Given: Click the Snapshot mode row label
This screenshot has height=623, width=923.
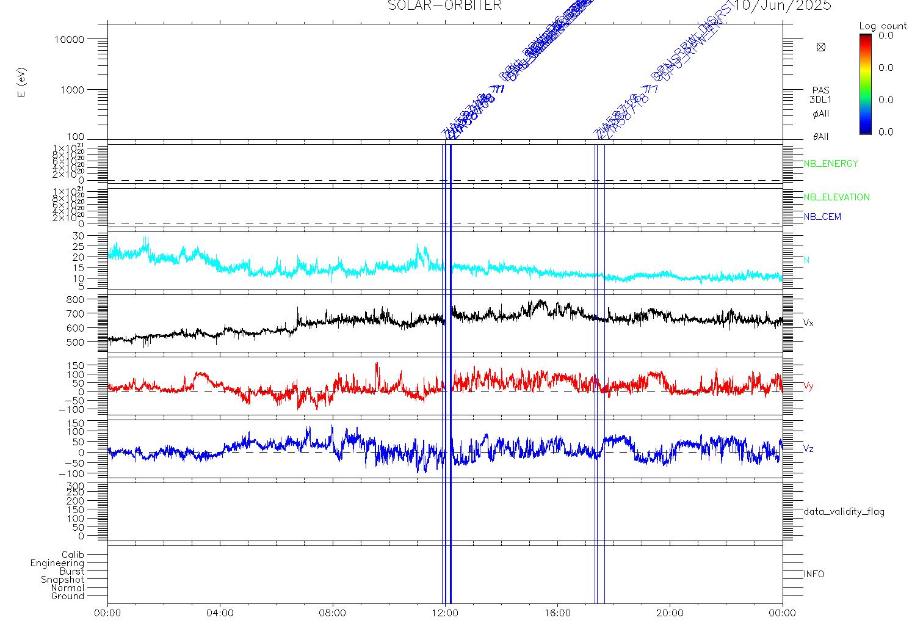Looking at the screenshot, I should coord(62,580).
